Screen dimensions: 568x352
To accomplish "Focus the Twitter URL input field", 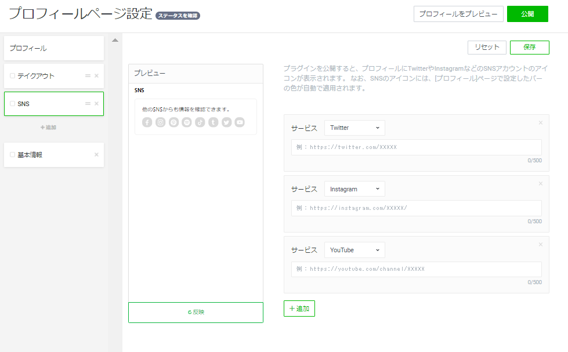I will tap(417, 147).
